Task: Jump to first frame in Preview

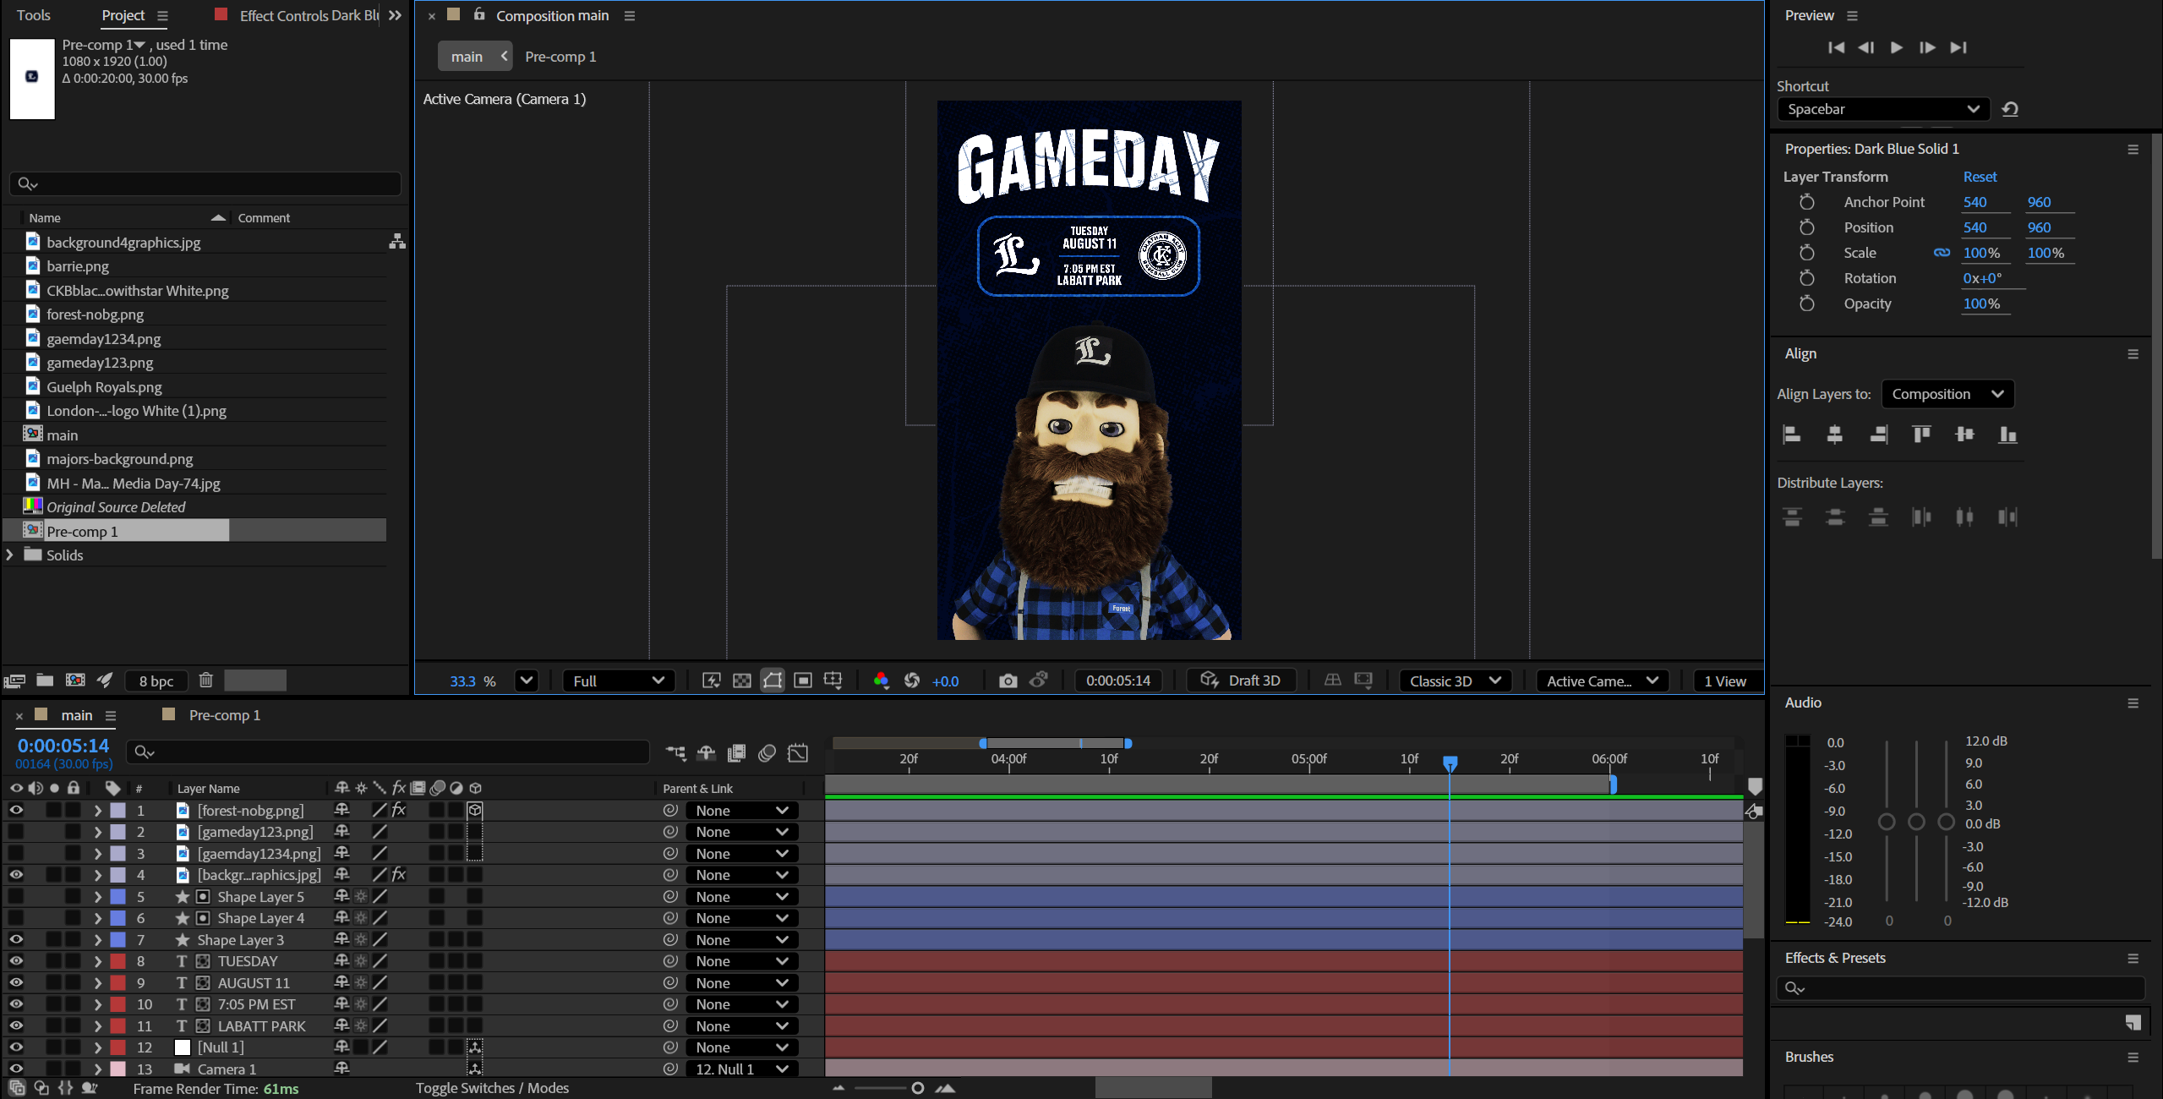Action: coord(1836,47)
